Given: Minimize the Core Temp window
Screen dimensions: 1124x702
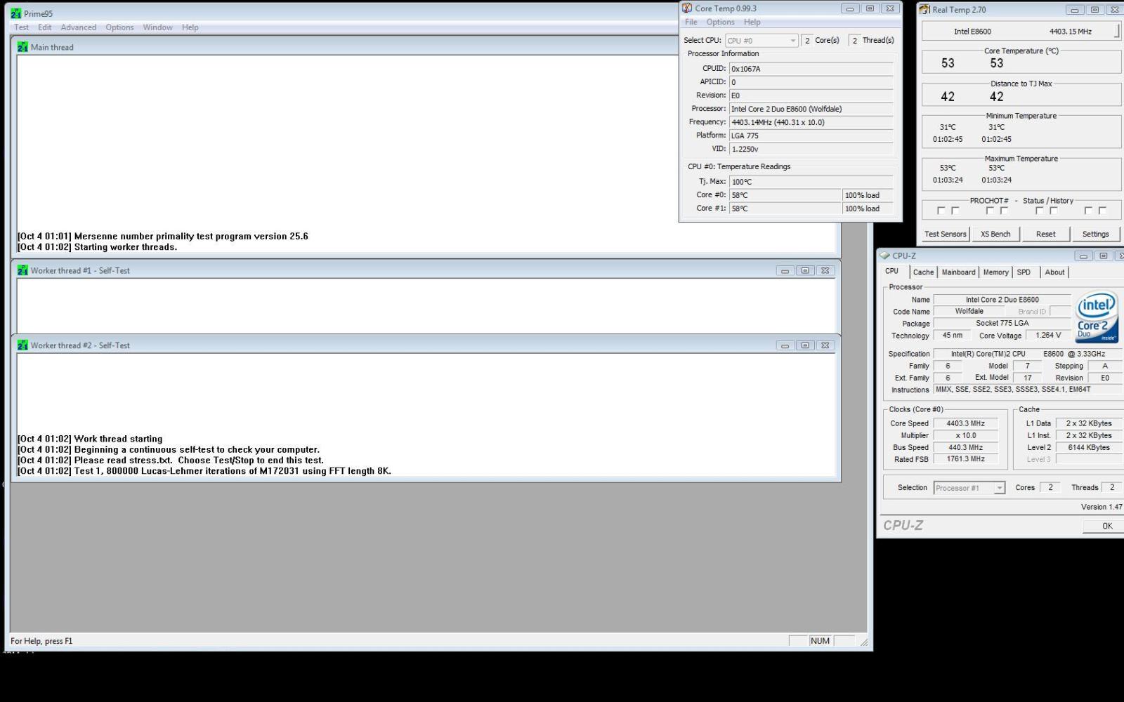Looking at the screenshot, I should [850, 8].
